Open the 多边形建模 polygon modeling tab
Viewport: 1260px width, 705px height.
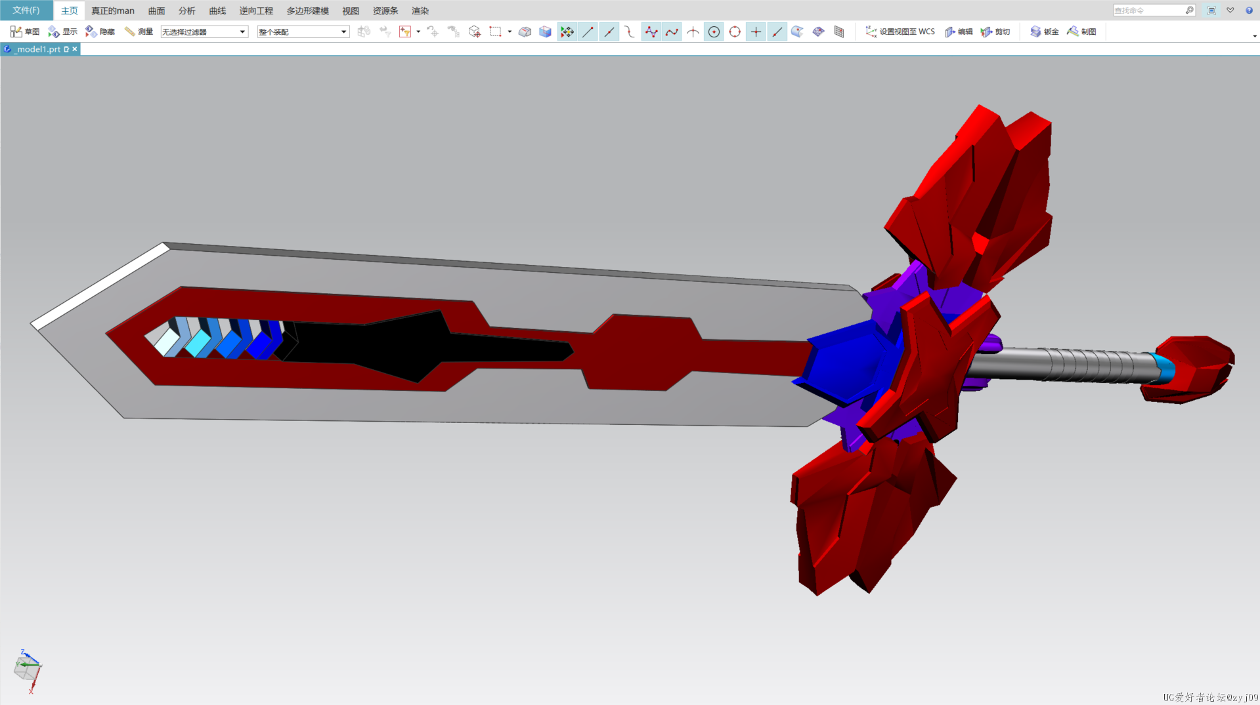(307, 10)
